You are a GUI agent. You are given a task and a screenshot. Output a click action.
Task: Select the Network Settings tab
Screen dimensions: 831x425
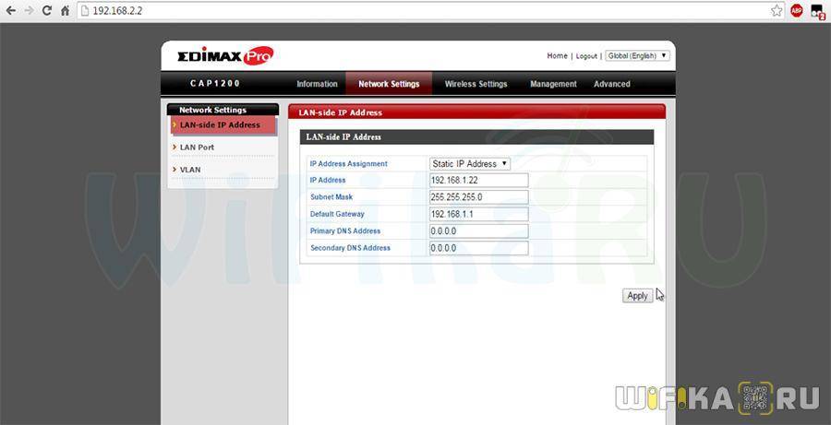pos(389,84)
